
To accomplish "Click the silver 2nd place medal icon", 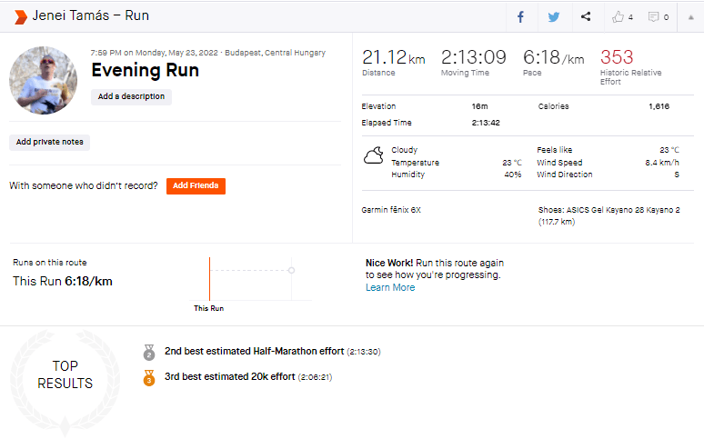I will pyautogui.click(x=149, y=351).
